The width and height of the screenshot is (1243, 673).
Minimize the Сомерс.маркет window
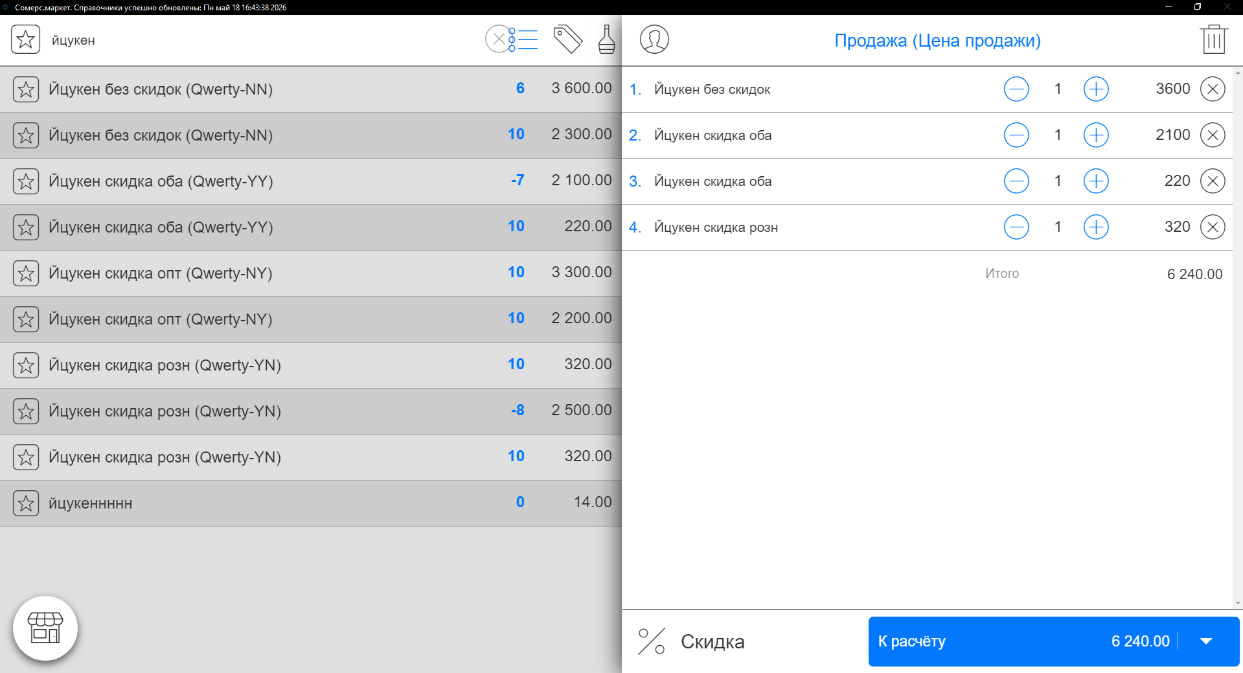click(1169, 7)
